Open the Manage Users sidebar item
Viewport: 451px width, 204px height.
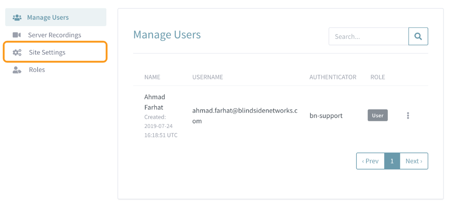point(56,17)
